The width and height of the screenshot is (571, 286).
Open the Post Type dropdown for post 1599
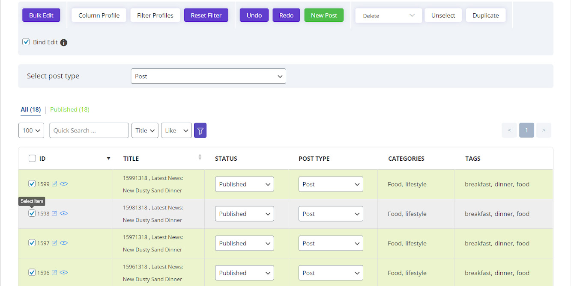coord(331,184)
